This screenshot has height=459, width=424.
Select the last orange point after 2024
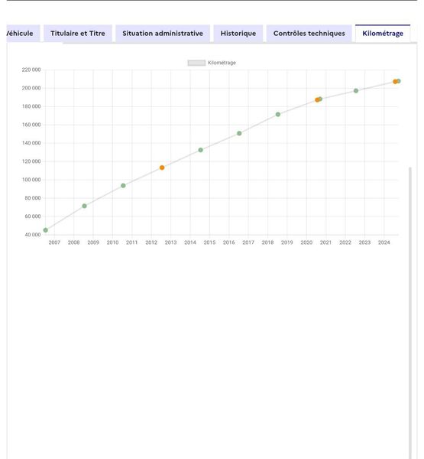pyautogui.click(x=395, y=82)
